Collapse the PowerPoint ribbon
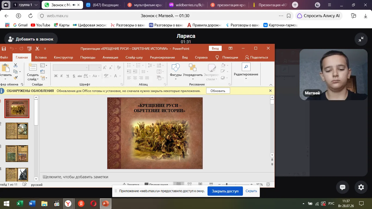This screenshot has width=372, height=209. pyautogui.click(x=271, y=85)
